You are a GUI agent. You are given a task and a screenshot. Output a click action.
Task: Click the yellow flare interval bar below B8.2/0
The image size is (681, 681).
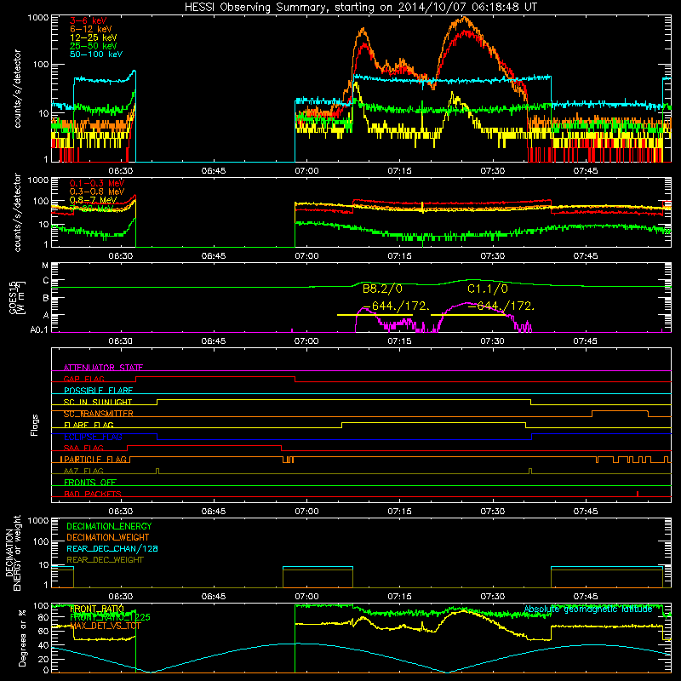[375, 315]
